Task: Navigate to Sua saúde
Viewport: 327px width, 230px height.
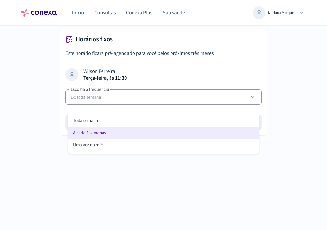Action: (174, 13)
